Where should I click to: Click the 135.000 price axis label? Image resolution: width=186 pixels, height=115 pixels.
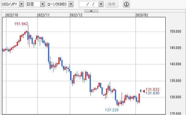[175, 81]
